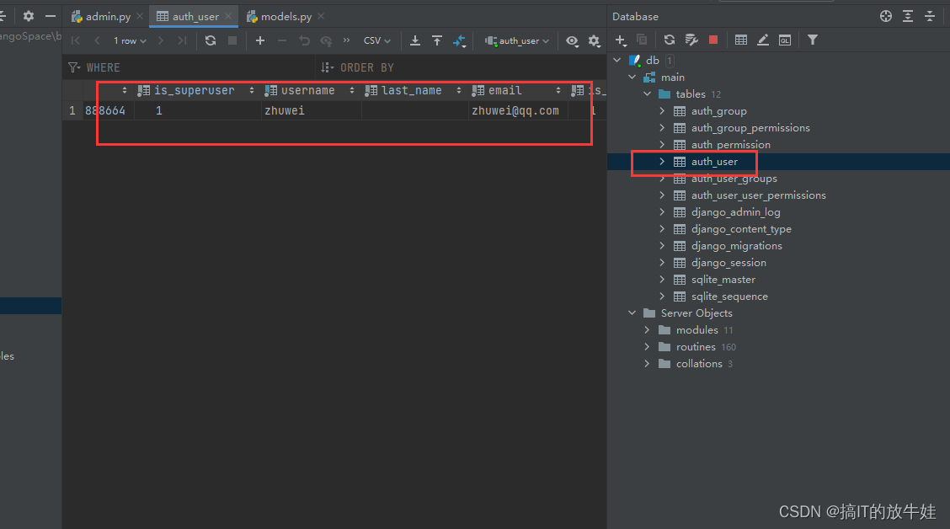950x529 pixels.
Task: Collapse the Server Objects node
Action: pos(632,313)
